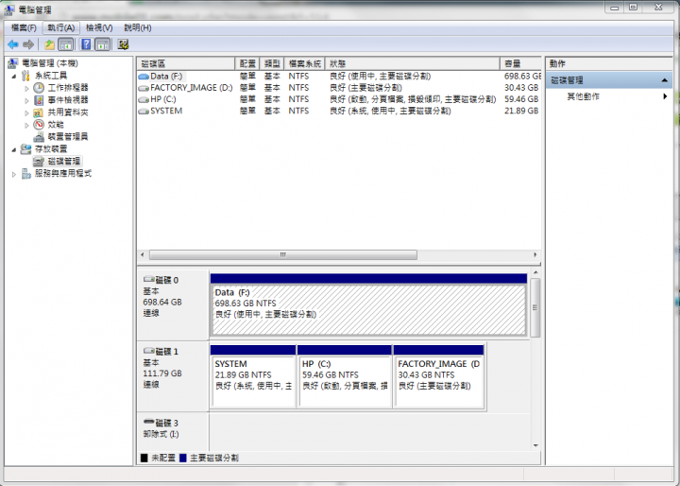Screen dimensions: 680x486
Task: Click the 30.43 GB capacity cell
Action: click(x=520, y=88)
